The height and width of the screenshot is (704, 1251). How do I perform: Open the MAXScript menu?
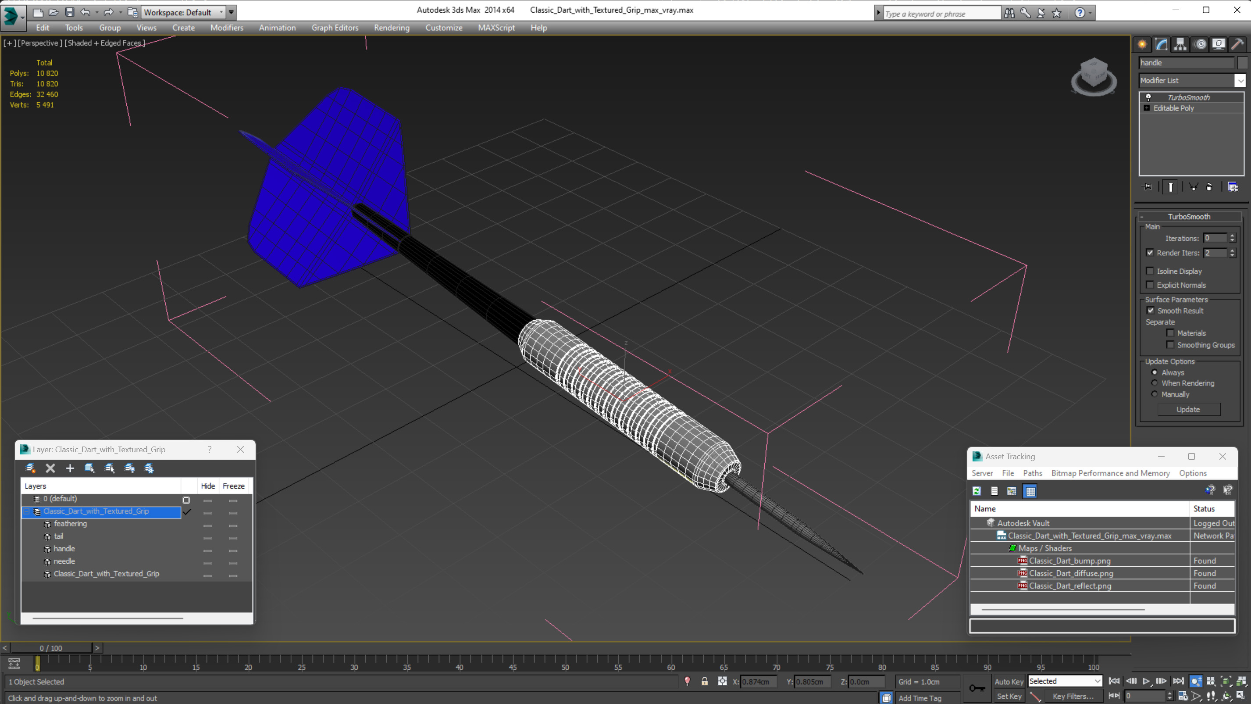496,28
